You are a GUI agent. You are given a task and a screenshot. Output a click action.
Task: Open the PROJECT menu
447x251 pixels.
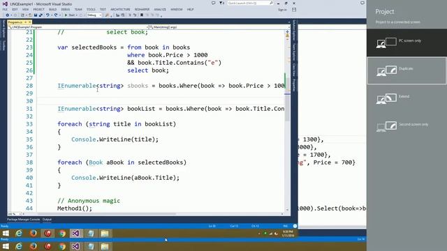tap(39, 9)
